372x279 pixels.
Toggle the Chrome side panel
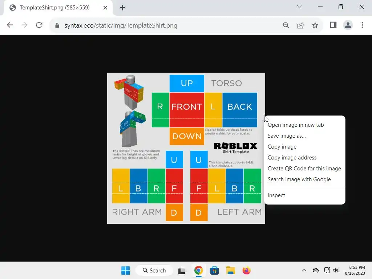coord(333,25)
